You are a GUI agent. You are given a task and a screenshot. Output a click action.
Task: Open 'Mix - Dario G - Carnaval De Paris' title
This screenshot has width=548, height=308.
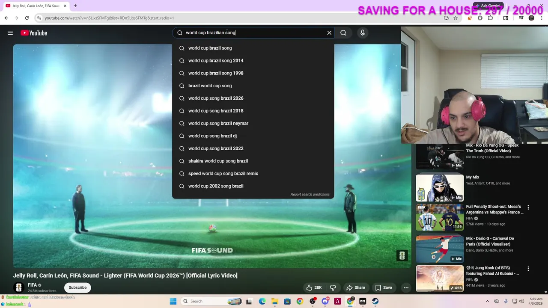point(490,241)
